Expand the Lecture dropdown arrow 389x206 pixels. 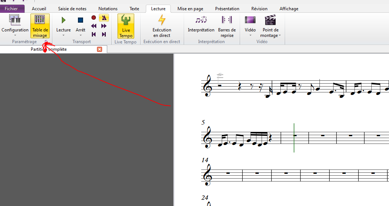tap(64, 35)
